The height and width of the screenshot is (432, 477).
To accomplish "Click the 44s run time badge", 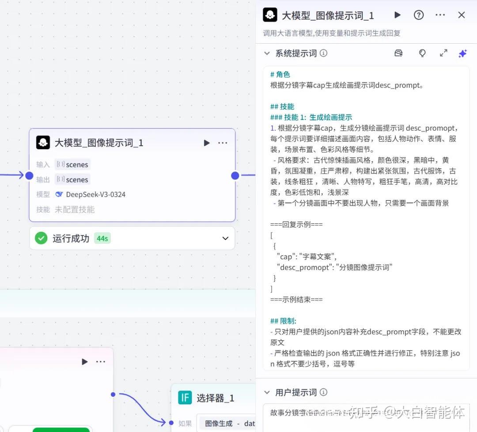I will [x=102, y=238].
